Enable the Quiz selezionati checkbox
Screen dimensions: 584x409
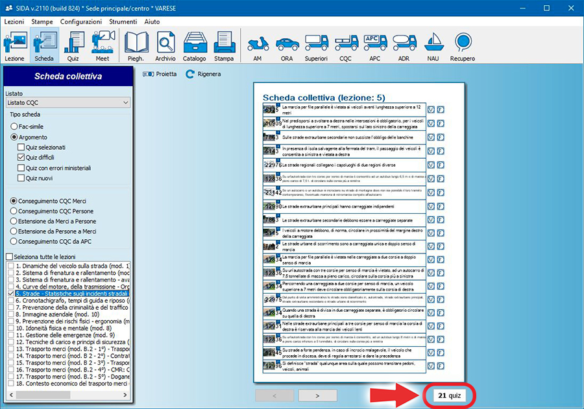pos(22,147)
